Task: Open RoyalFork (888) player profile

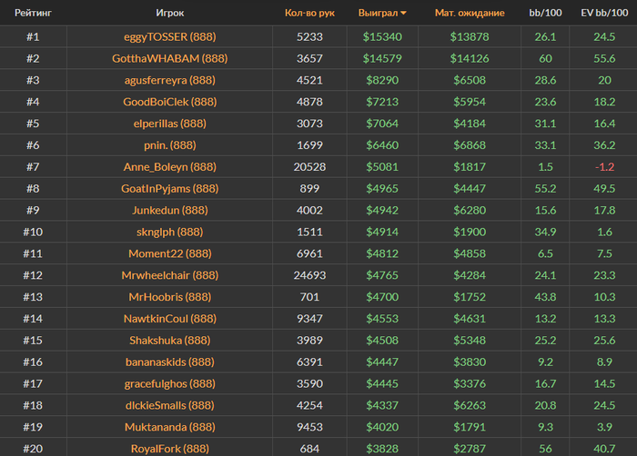Action: [x=170, y=449]
